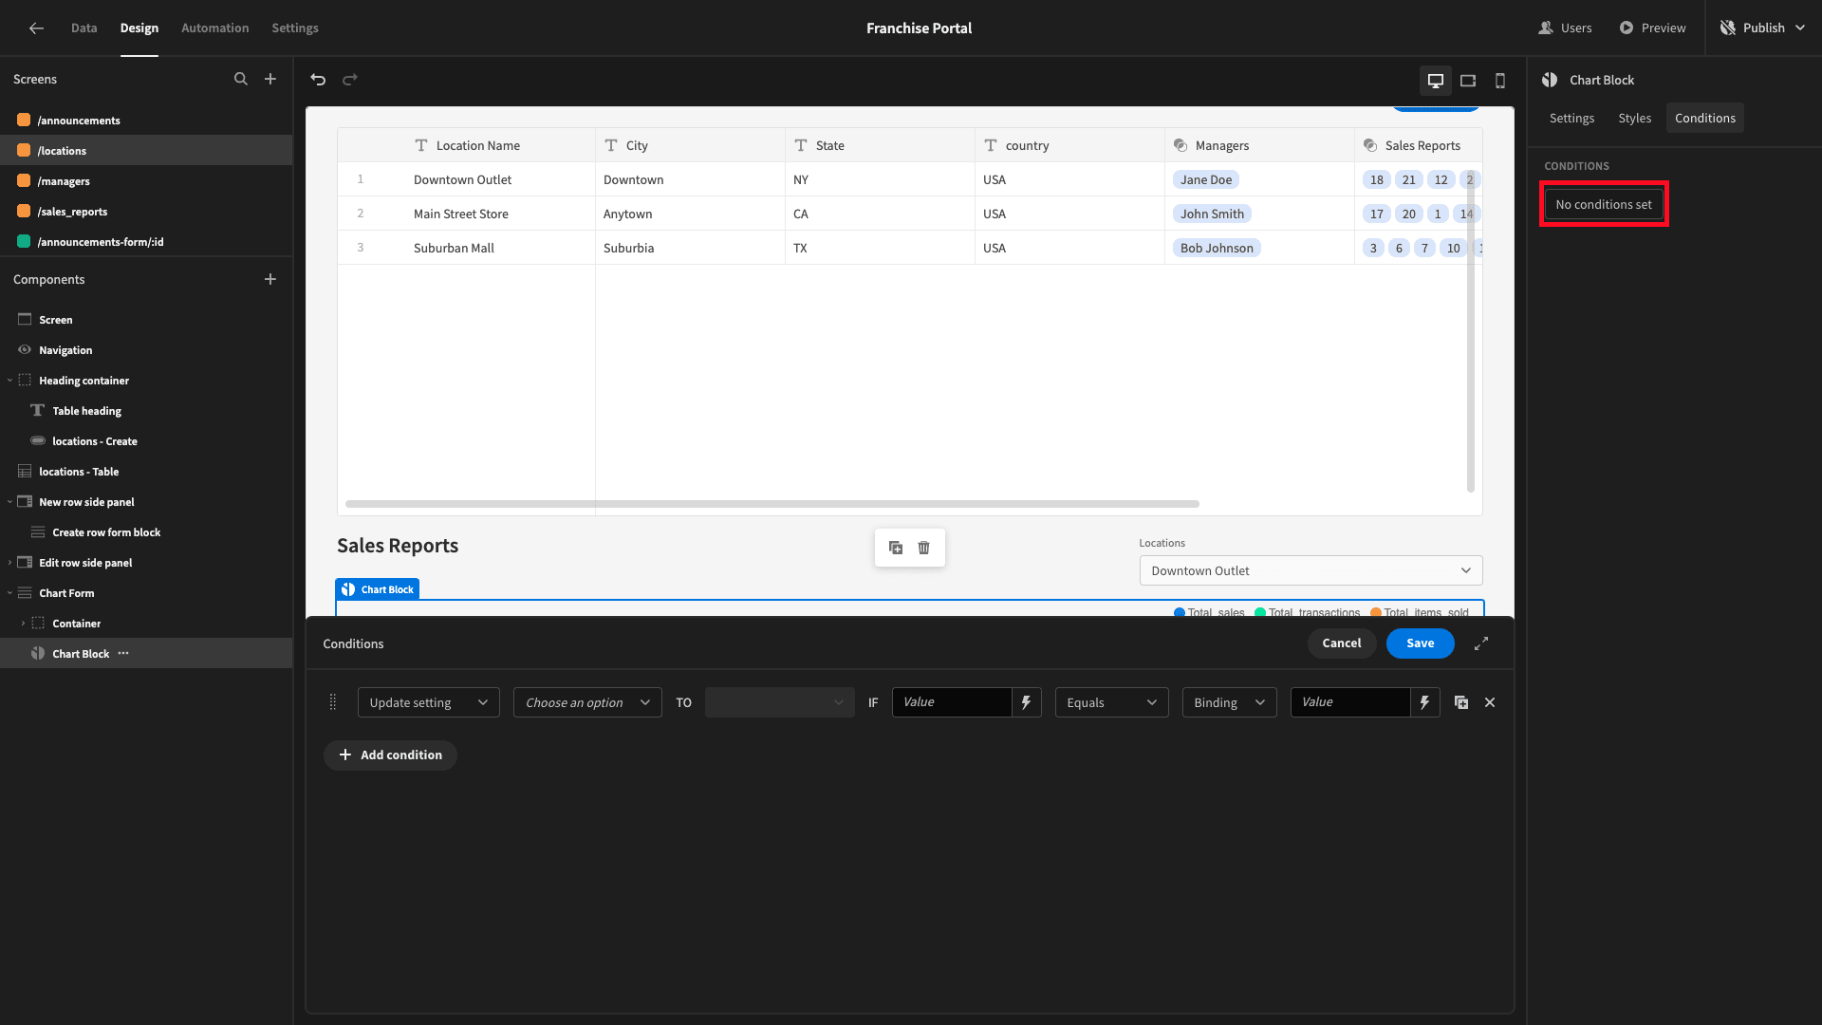
Task: Click the Add condition button
Action: pos(390,755)
